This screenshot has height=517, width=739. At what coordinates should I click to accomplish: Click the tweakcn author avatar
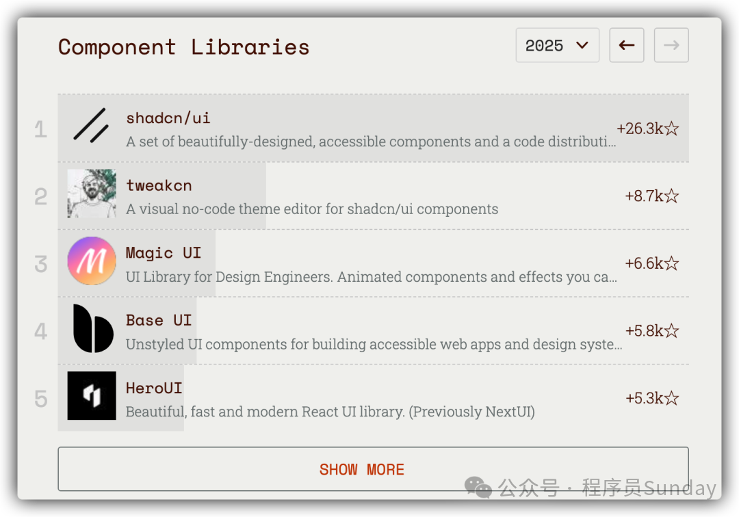(92, 194)
